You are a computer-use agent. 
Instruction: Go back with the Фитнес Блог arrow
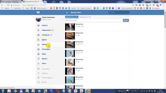click(x=67, y=12)
